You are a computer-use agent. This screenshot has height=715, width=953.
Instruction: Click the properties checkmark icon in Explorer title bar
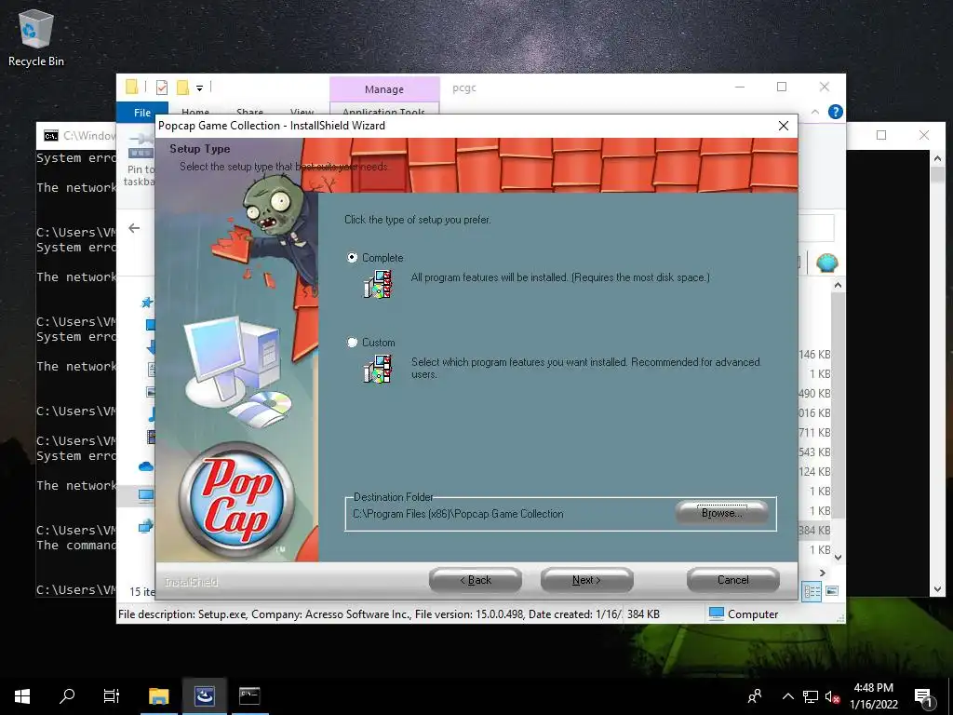click(x=162, y=88)
